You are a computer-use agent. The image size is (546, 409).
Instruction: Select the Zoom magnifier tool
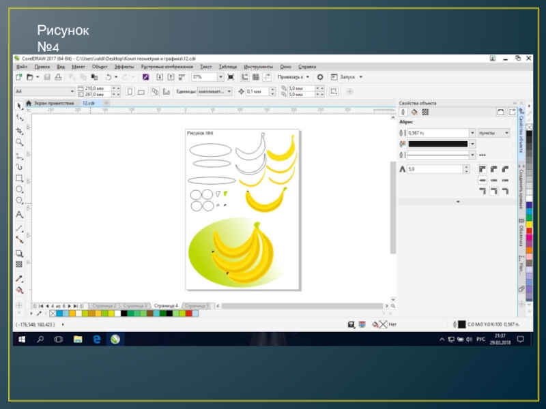pyautogui.click(x=19, y=142)
